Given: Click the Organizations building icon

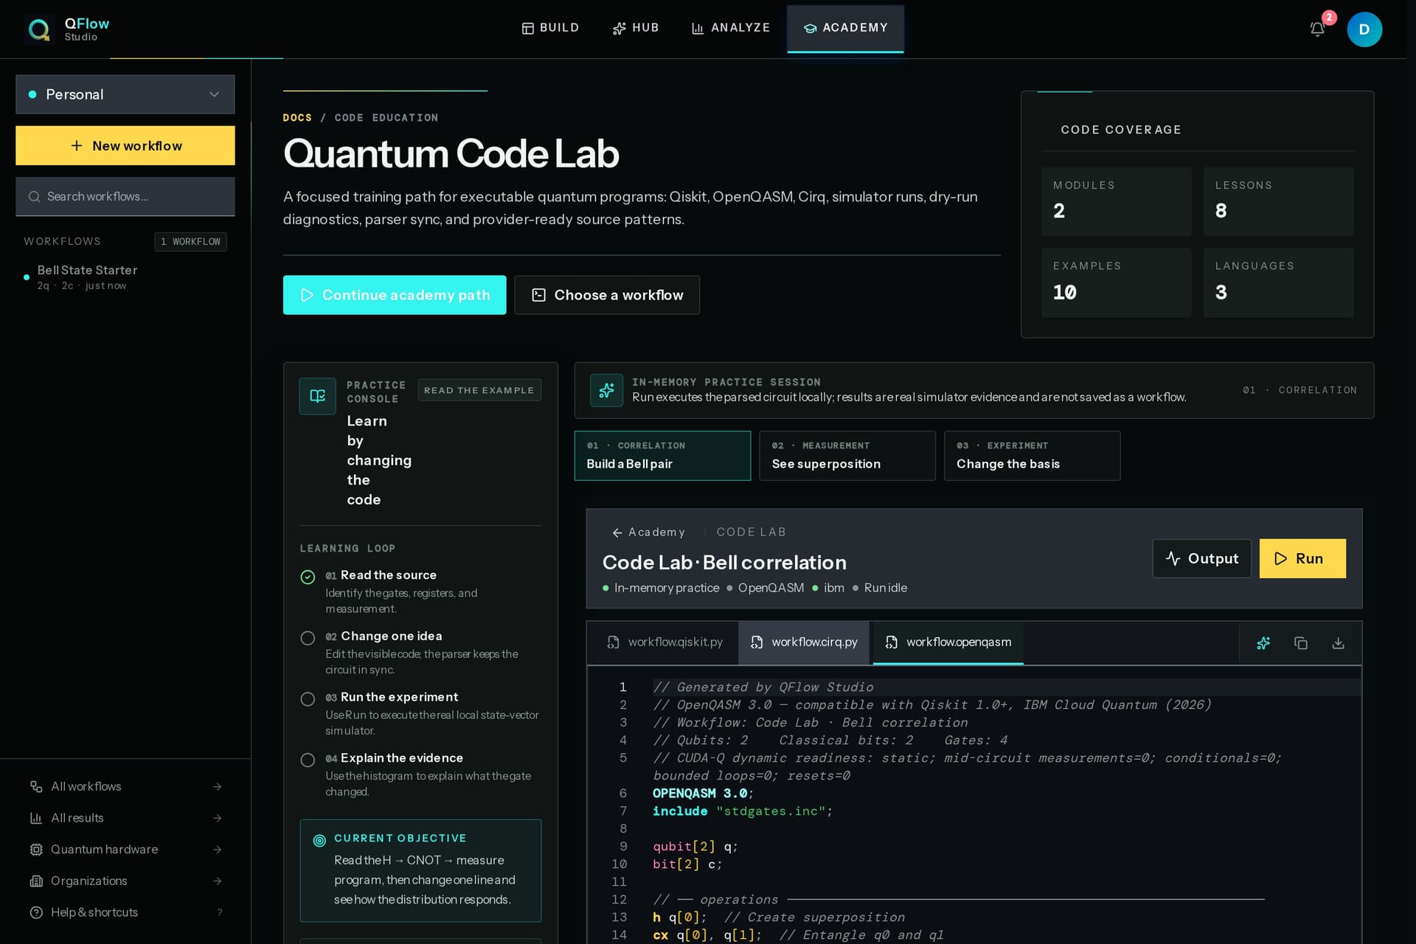Looking at the screenshot, I should 36,881.
